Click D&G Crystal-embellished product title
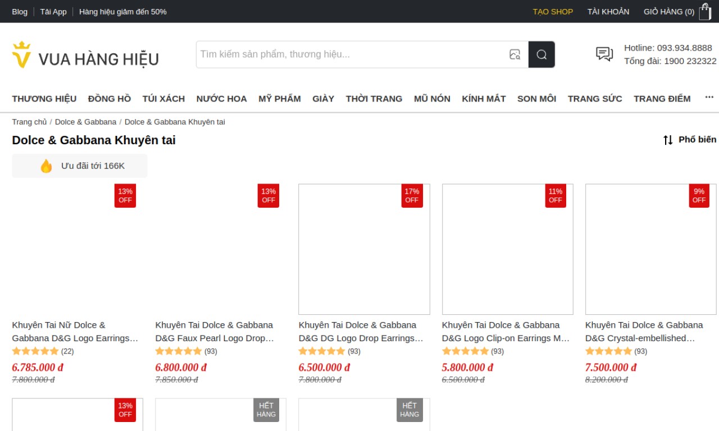The width and height of the screenshot is (719, 431). tap(644, 332)
